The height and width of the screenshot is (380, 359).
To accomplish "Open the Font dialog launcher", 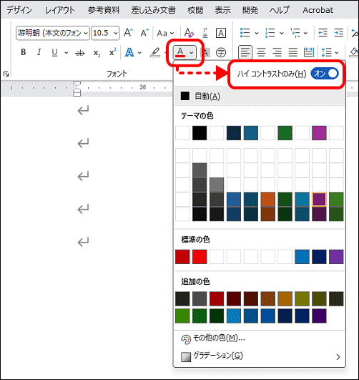I will 6,74.
